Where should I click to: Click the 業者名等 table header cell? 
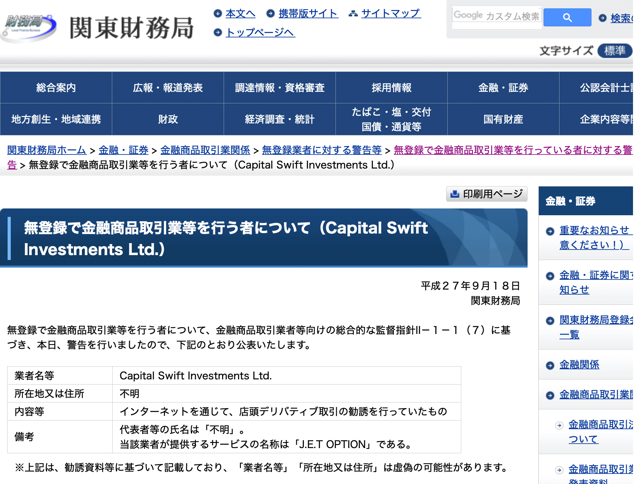point(60,375)
